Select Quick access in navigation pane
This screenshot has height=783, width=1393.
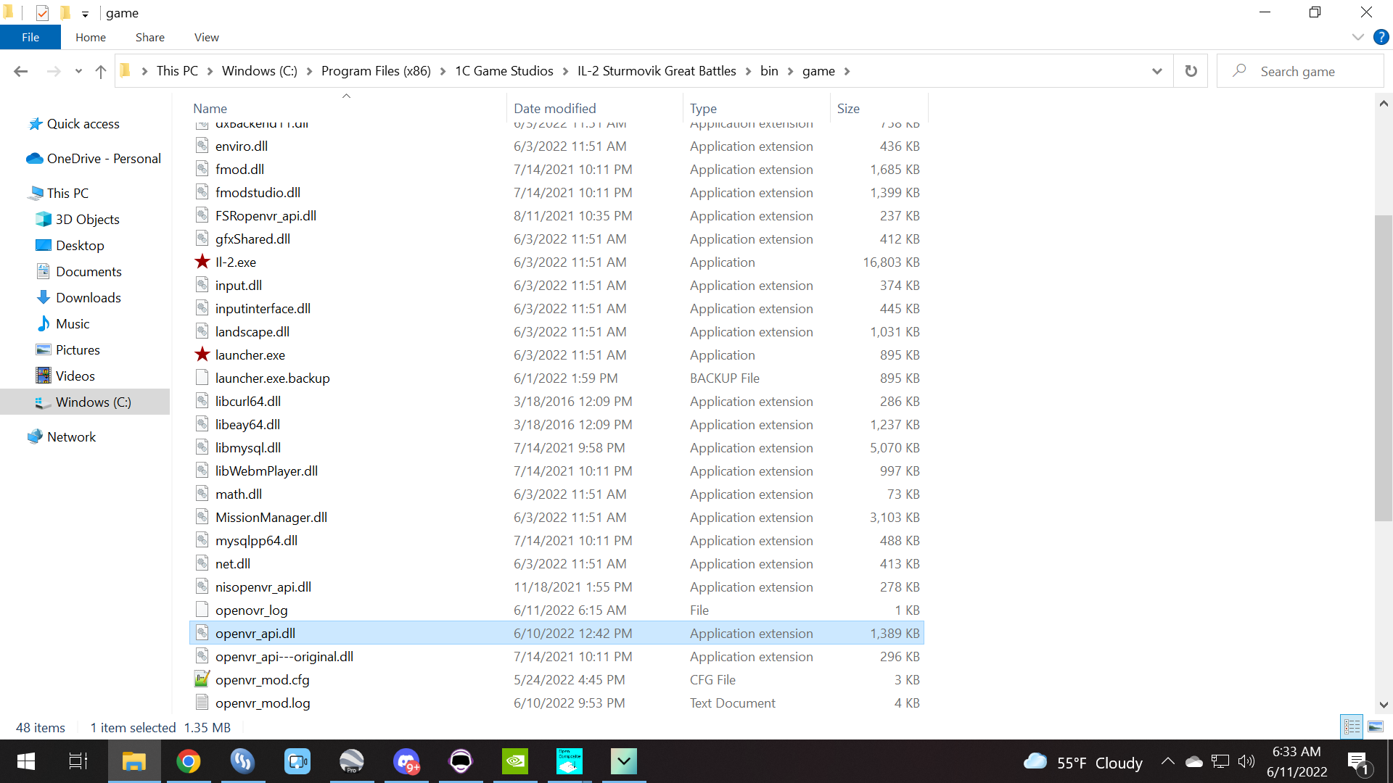pos(83,124)
